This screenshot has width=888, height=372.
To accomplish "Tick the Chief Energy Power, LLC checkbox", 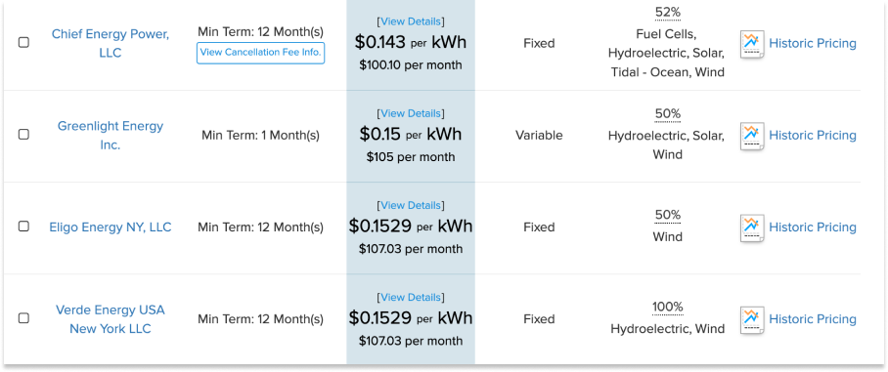I will pos(23,42).
